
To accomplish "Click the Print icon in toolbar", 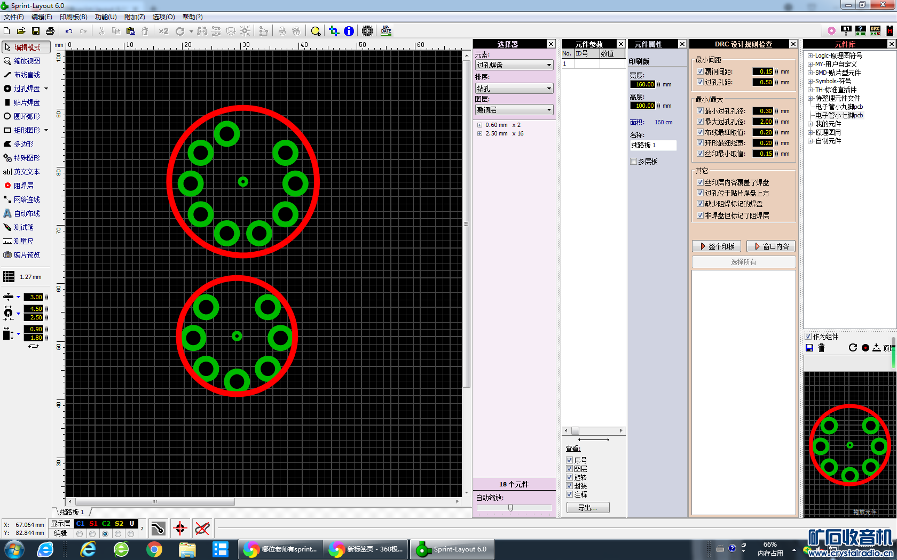I will click(x=50, y=31).
